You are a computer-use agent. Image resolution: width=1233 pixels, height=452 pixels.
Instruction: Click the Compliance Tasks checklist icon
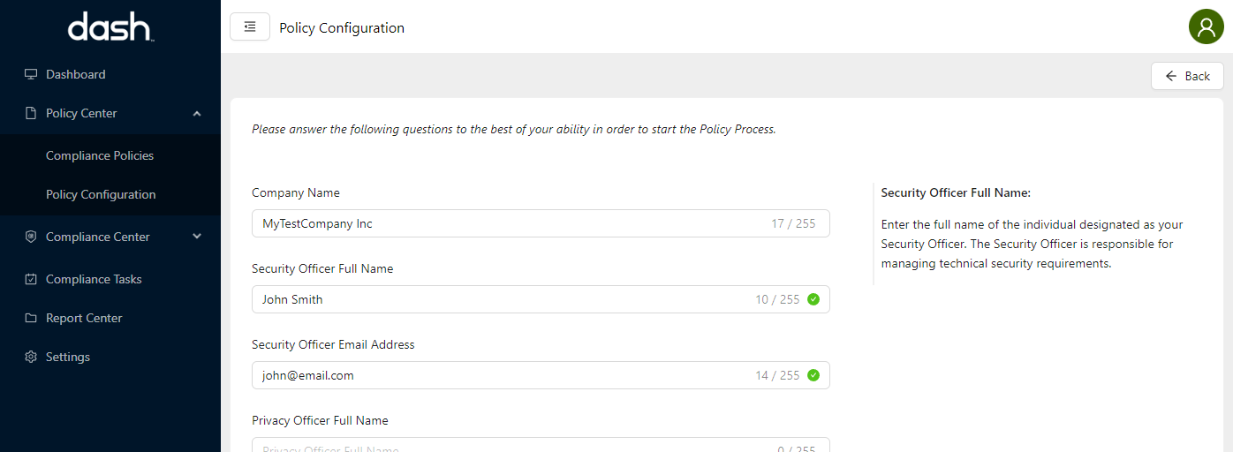coord(31,279)
